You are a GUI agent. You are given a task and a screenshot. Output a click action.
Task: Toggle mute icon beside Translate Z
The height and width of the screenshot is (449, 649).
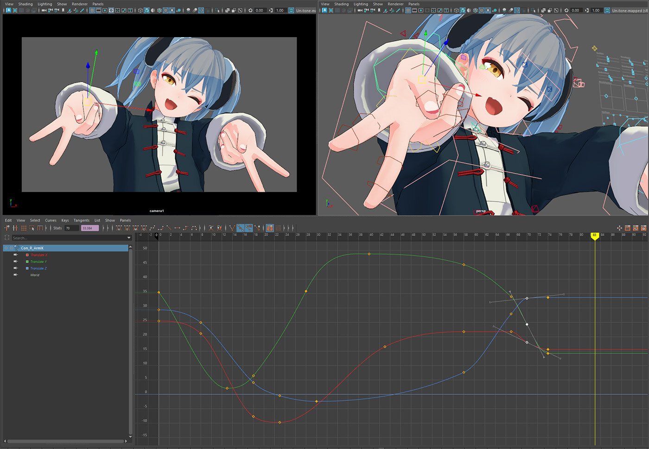coord(16,268)
